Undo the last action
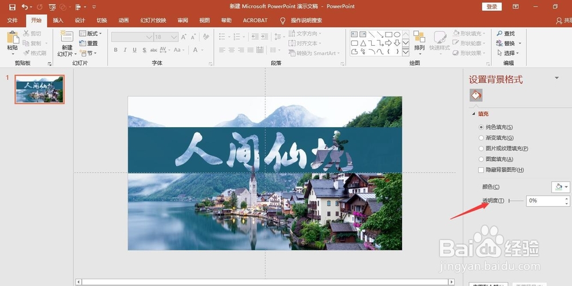This screenshot has height=286, width=572. coord(25,7)
